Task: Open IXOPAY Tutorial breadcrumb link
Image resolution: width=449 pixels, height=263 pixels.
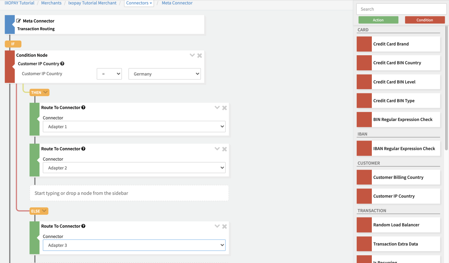Action: point(19,3)
